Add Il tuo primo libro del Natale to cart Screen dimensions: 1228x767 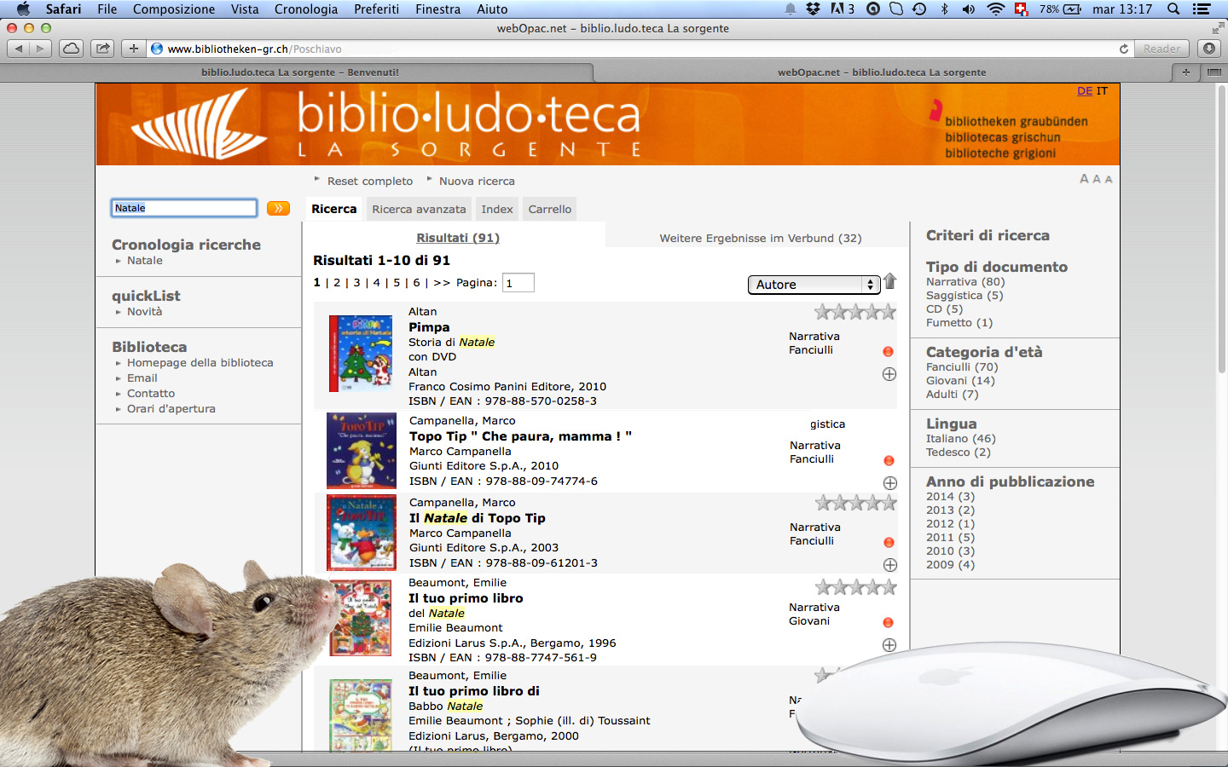coord(889,645)
